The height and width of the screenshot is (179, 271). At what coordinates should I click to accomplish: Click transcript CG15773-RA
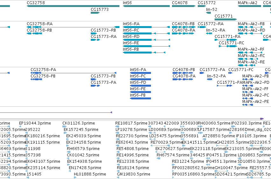[96, 40]
